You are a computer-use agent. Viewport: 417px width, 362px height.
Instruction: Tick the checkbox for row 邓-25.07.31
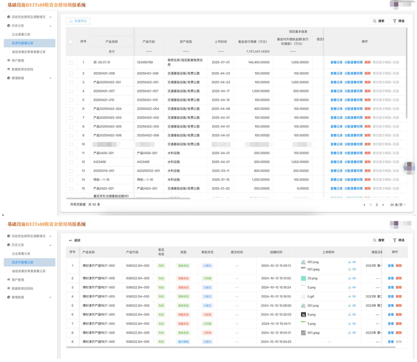(71, 63)
